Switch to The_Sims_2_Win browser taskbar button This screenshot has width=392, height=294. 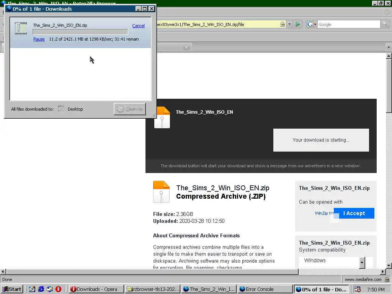click(209, 289)
